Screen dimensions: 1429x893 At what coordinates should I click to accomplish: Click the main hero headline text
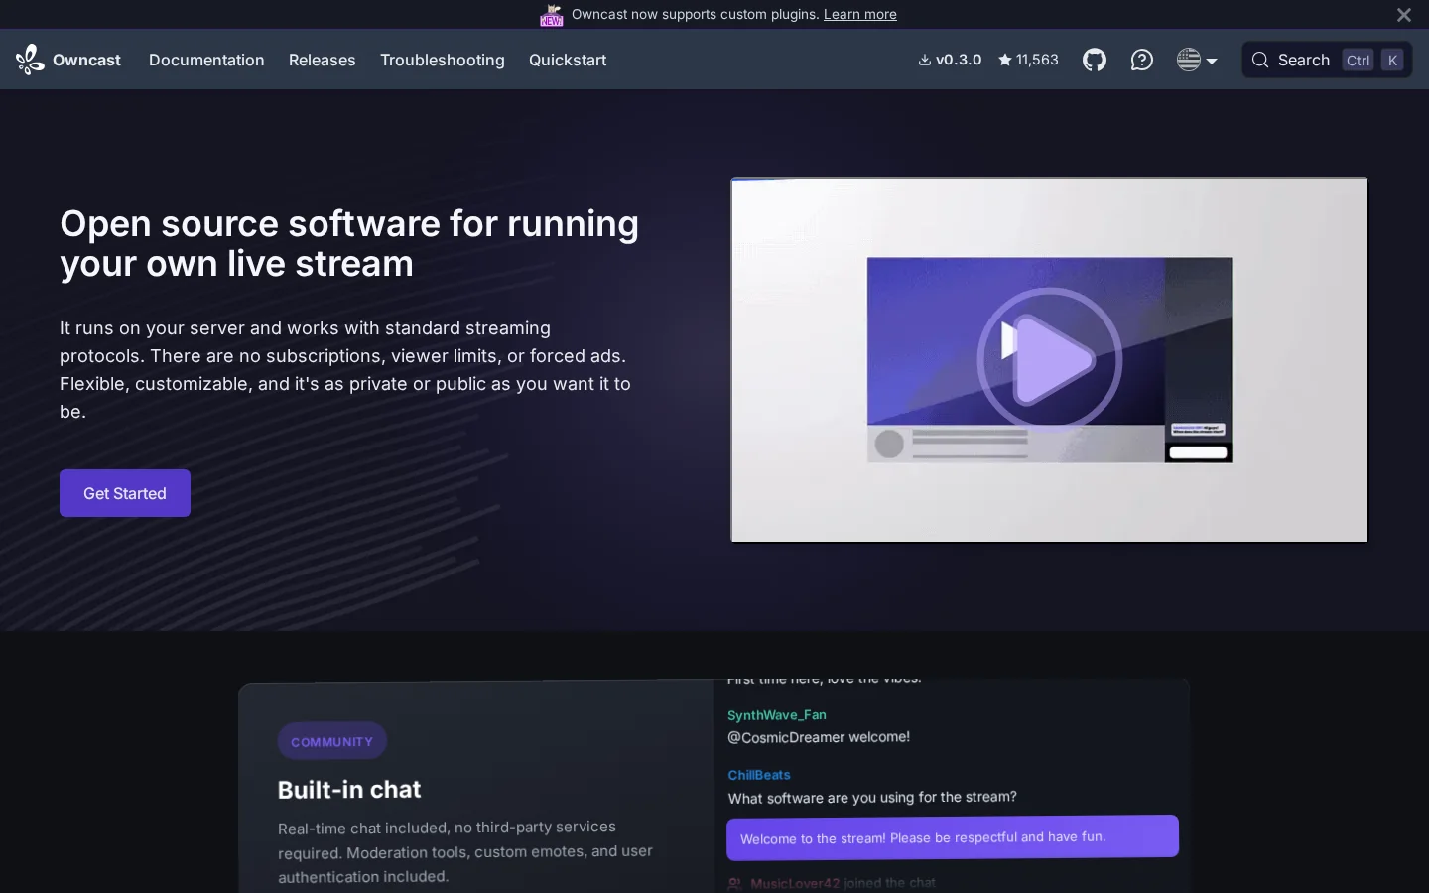coord(349,243)
